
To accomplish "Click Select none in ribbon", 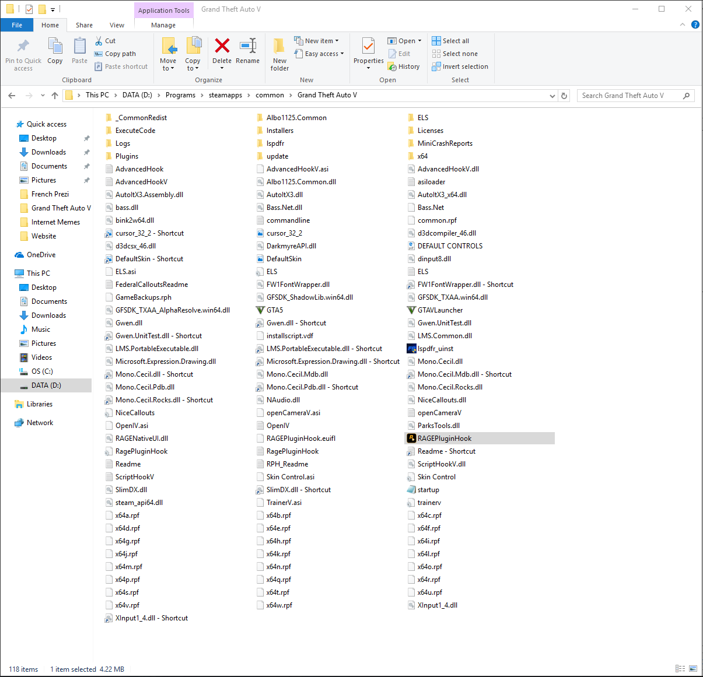I will point(454,54).
